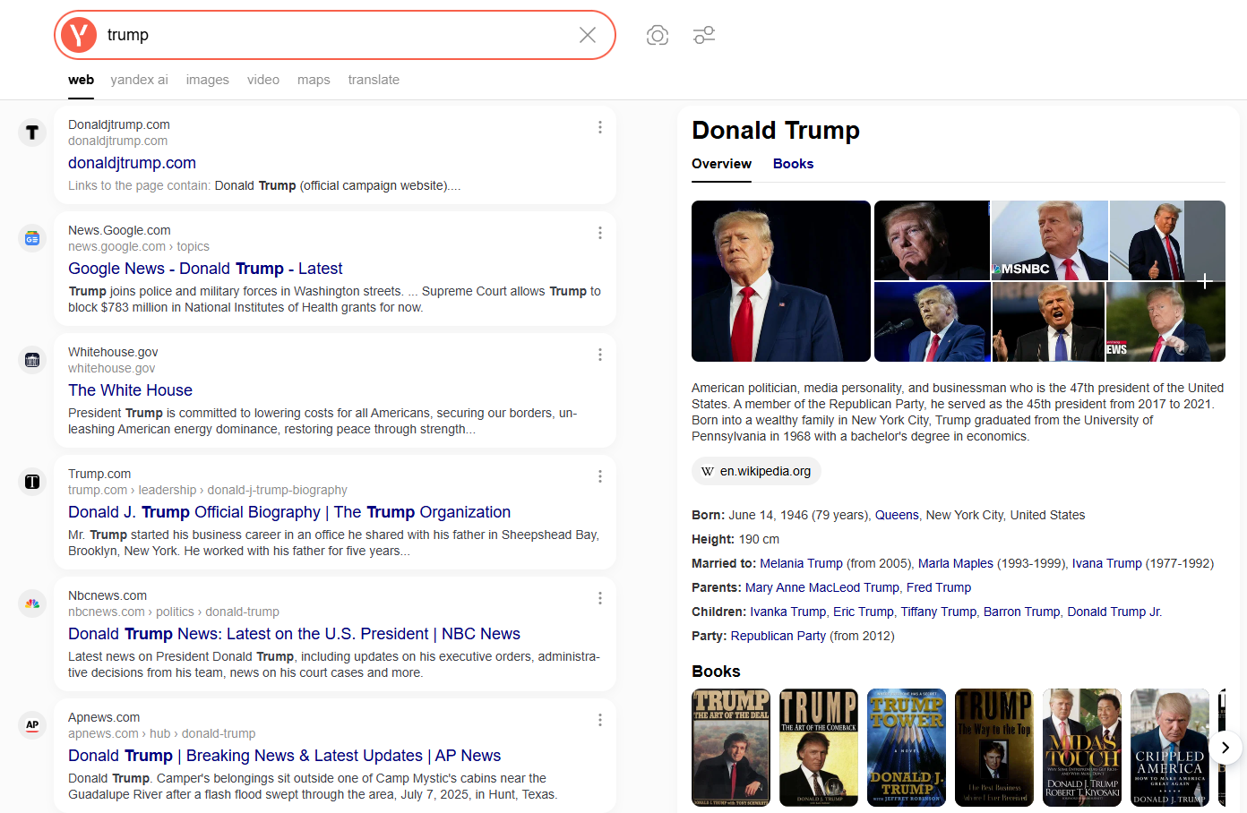Click the nbcnews.com politics breadcrumb path
The height and width of the screenshot is (813, 1247).
point(174,612)
